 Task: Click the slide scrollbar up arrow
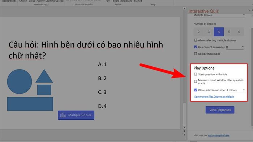tap(184, 8)
